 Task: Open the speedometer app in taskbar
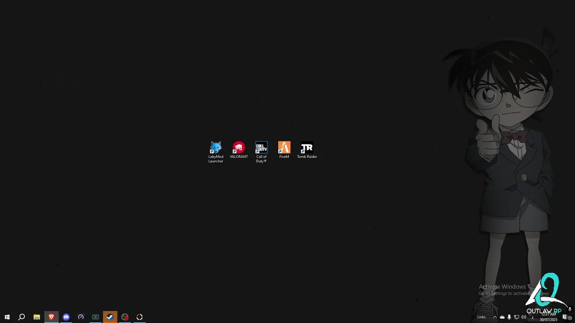coord(81,317)
